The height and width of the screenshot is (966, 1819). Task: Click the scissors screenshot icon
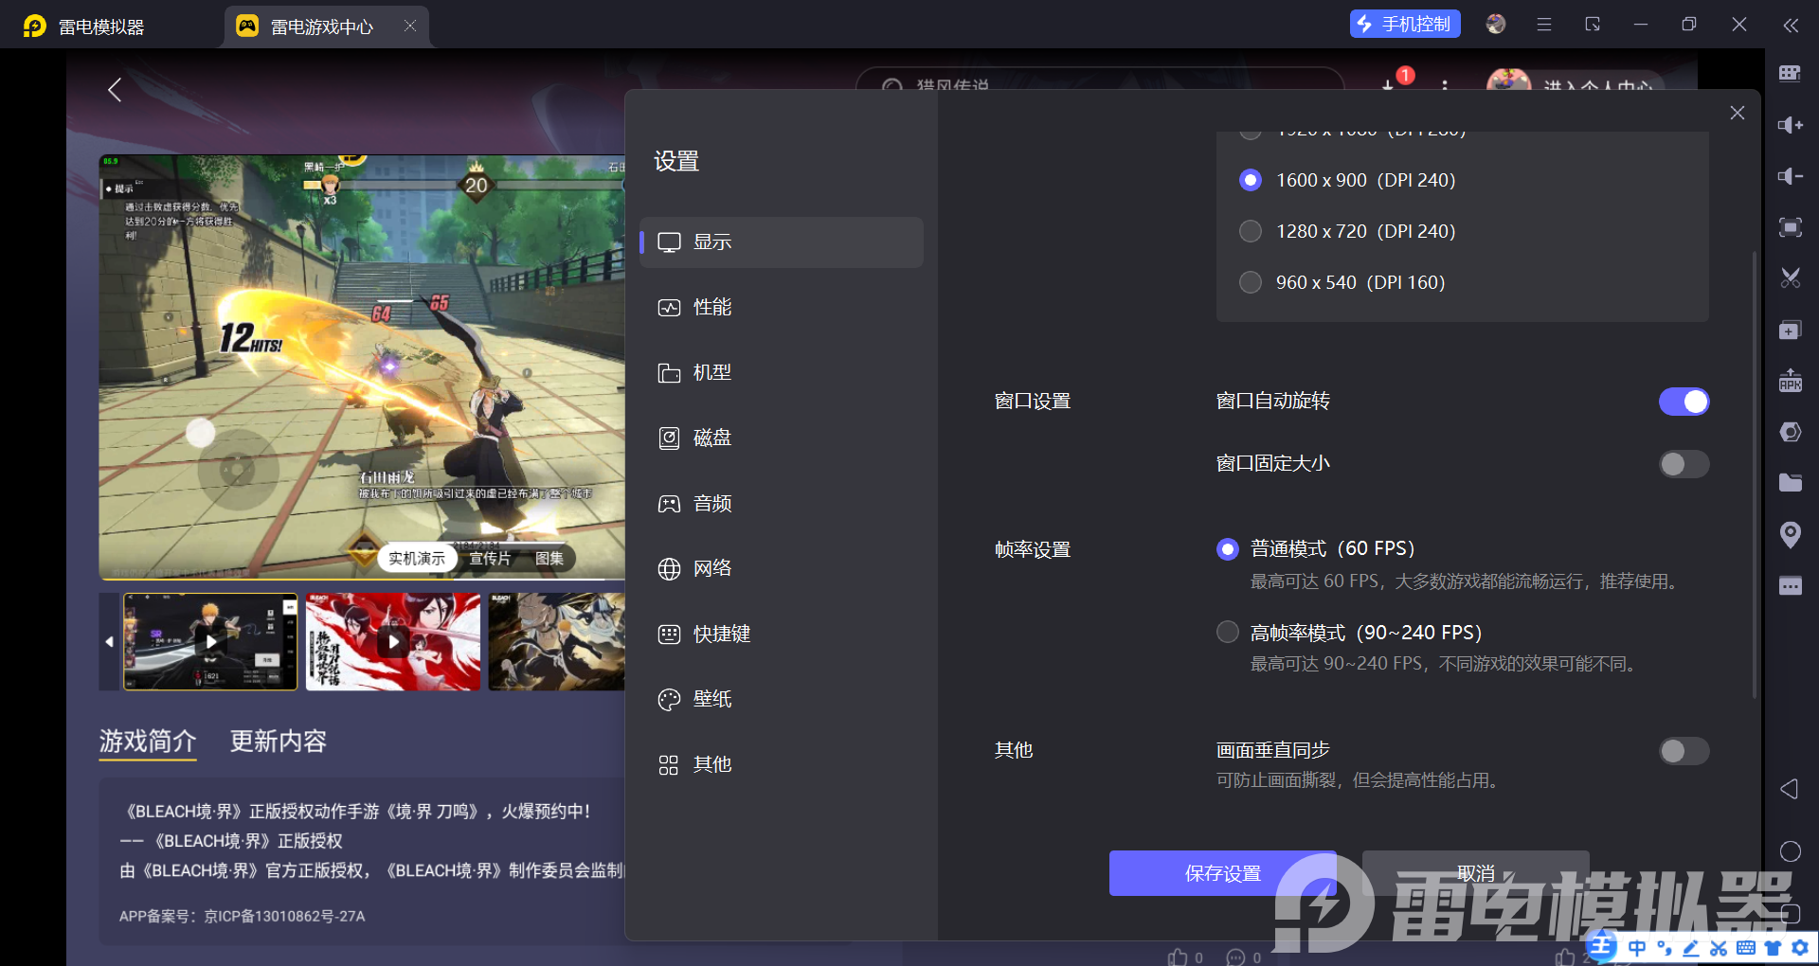coord(1790,278)
